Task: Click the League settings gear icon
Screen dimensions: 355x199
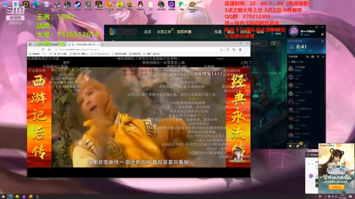Action: (317, 27)
